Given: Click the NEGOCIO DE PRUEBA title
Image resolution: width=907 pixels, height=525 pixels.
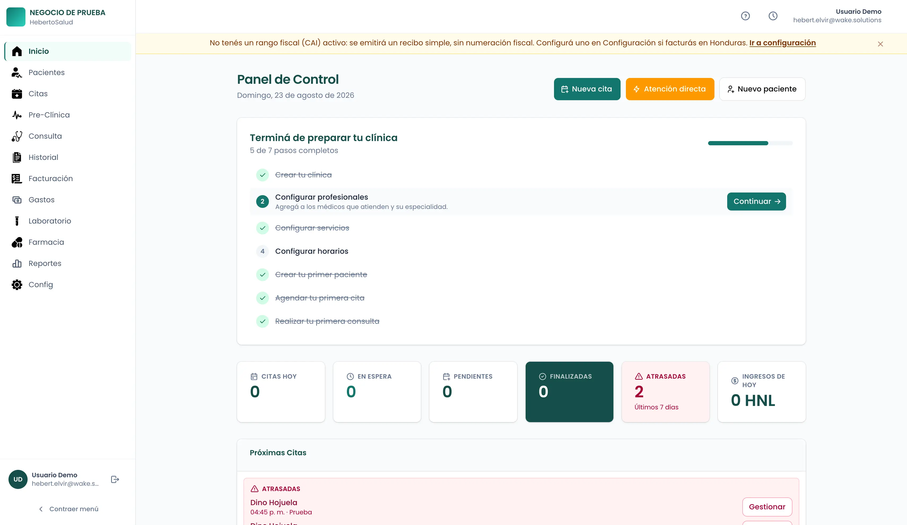Looking at the screenshot, I should click(67, 12).
